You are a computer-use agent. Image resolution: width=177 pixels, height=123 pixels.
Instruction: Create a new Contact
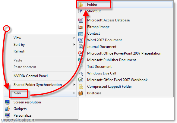click(125, 33)
